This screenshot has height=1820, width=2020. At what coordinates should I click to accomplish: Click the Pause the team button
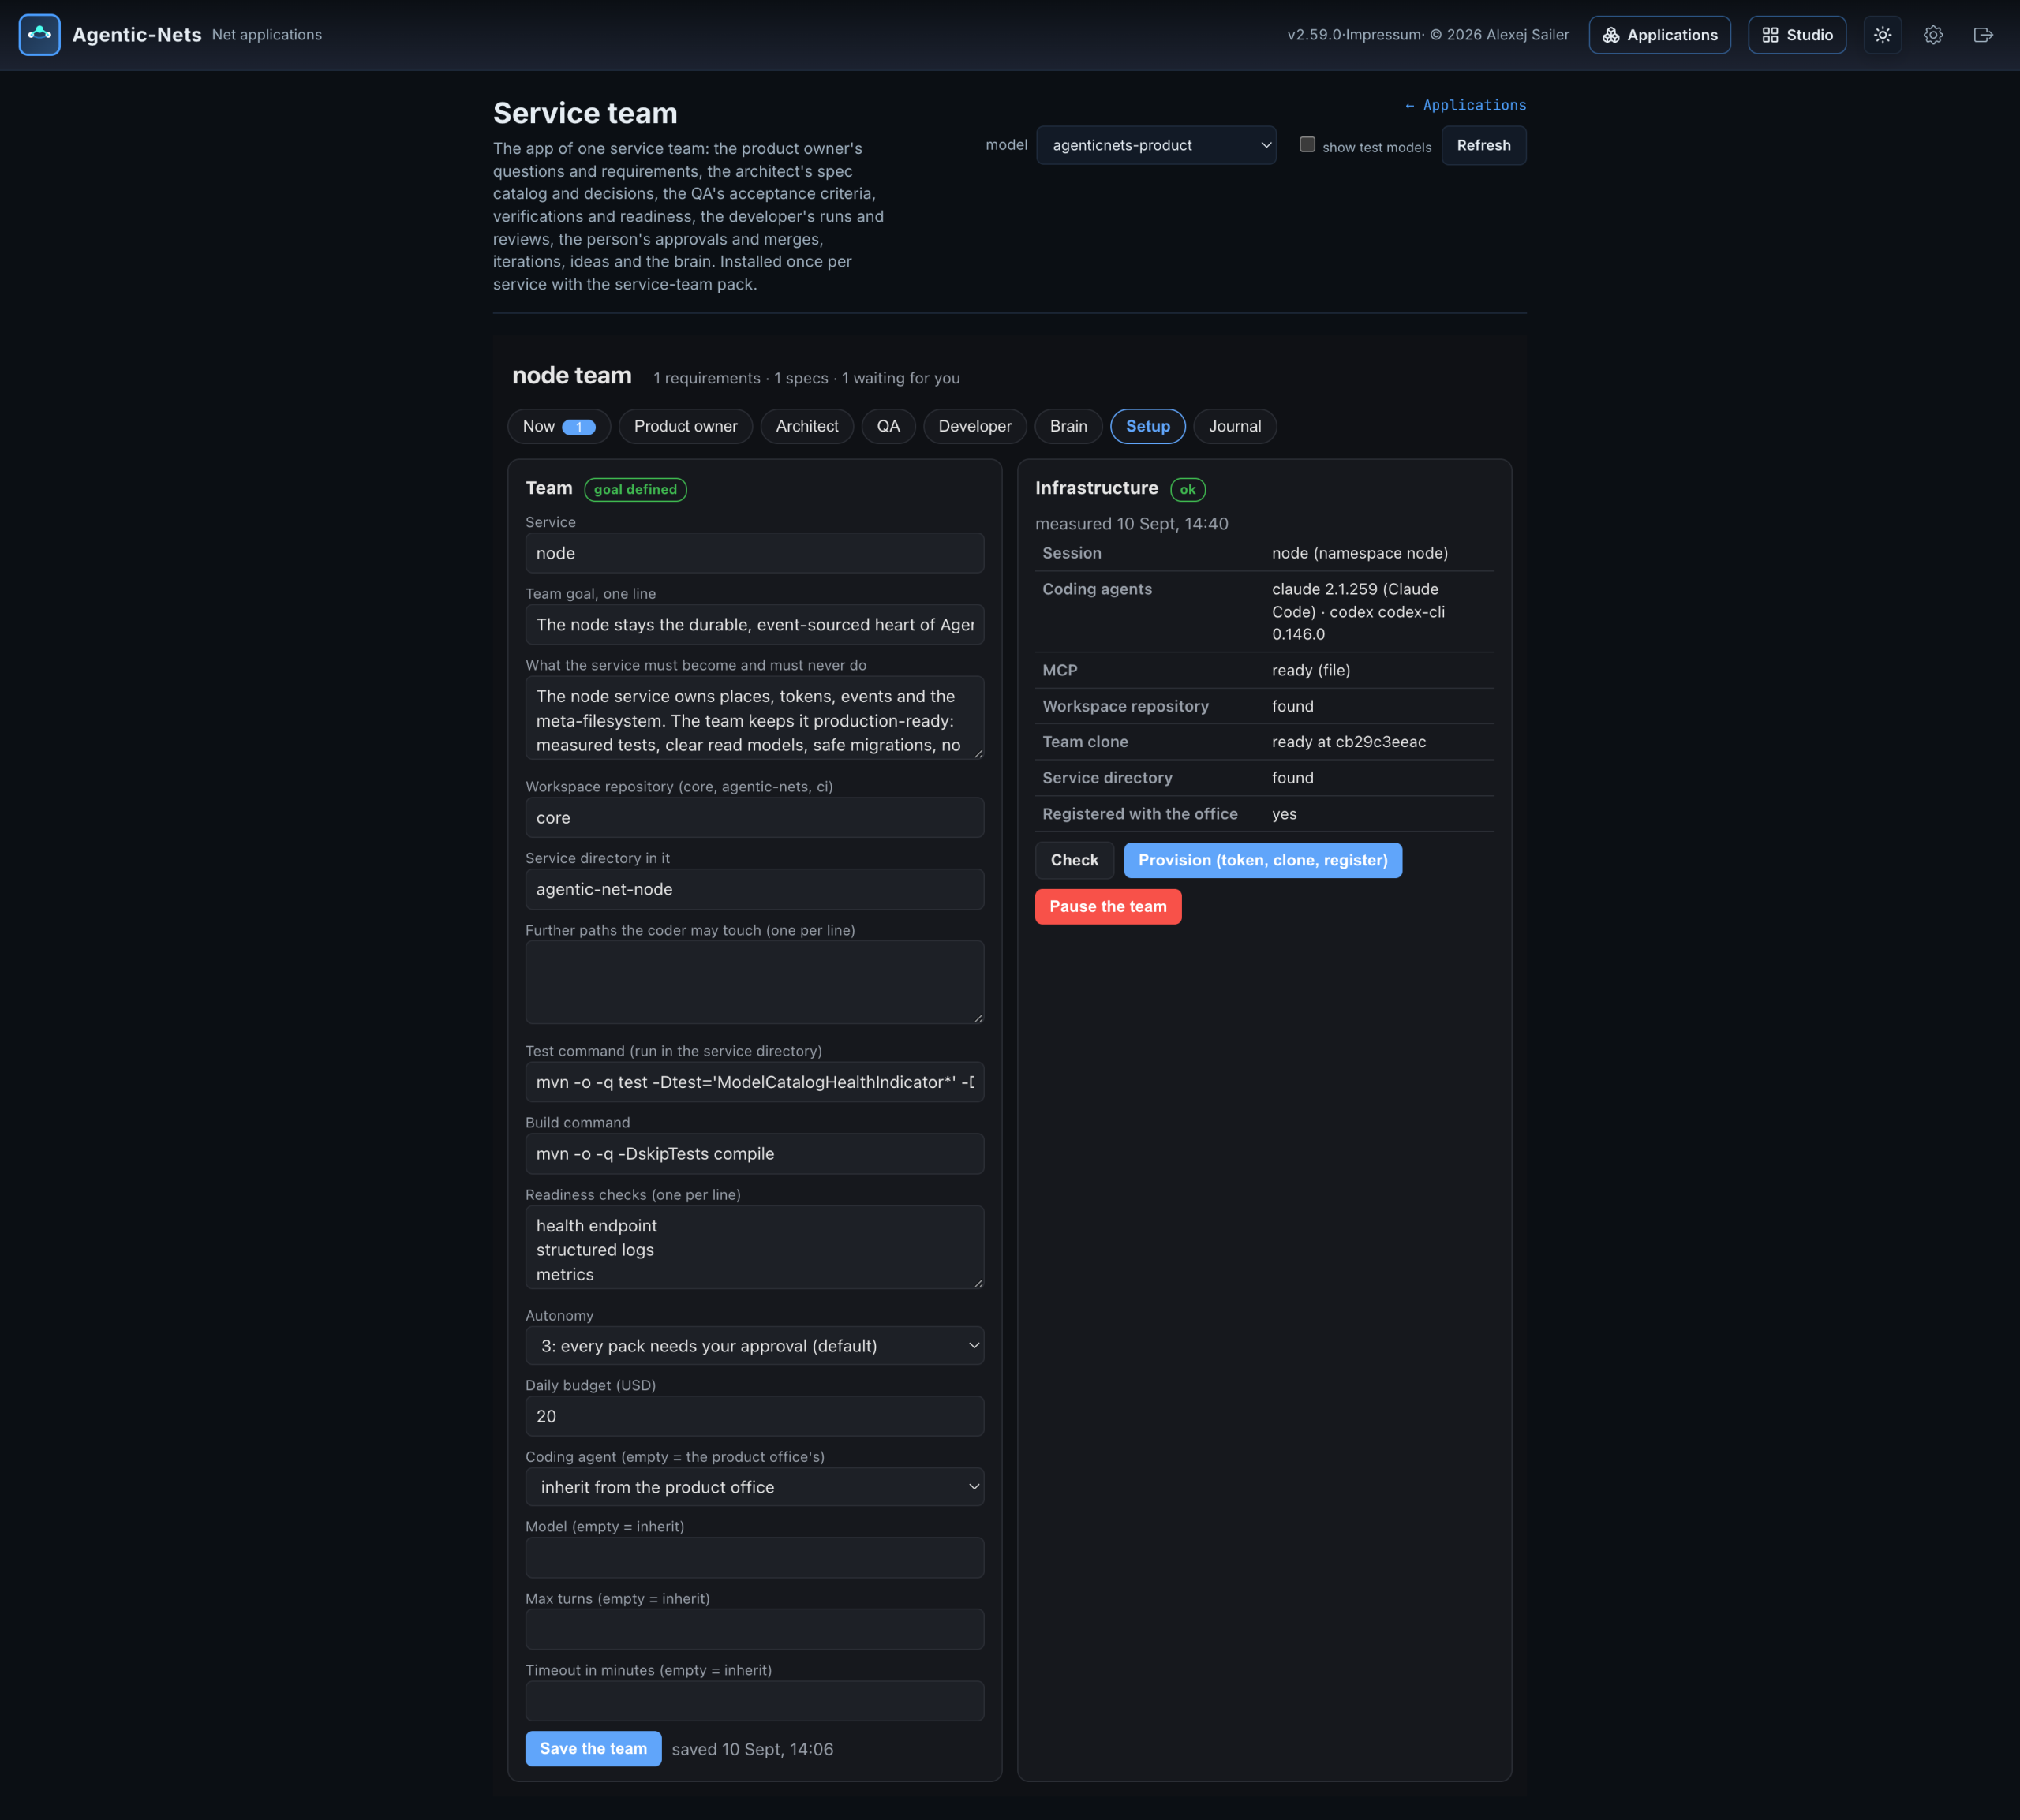point(1108,907)
